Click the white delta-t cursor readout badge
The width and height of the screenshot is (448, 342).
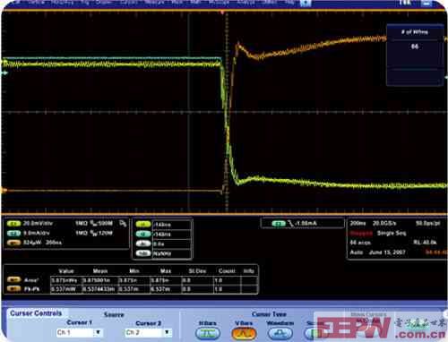pyautogui.click(x=143, y=244)
